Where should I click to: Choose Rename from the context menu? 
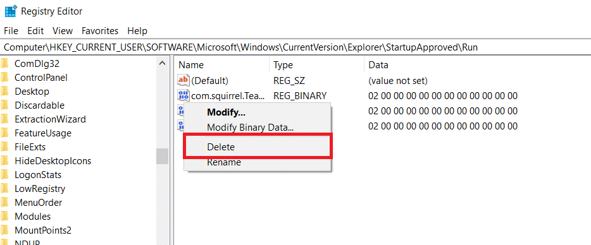pyautogui.click(x=224, y=162)
